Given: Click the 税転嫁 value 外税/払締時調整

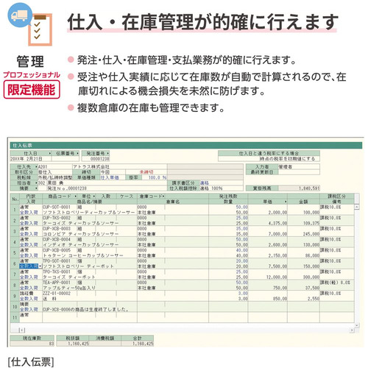Looking at the screenshot, I should (x=55, y=177).
